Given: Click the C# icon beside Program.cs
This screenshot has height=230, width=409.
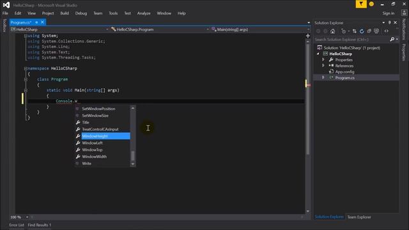Looking at the screenshot, I should (331, 78).
